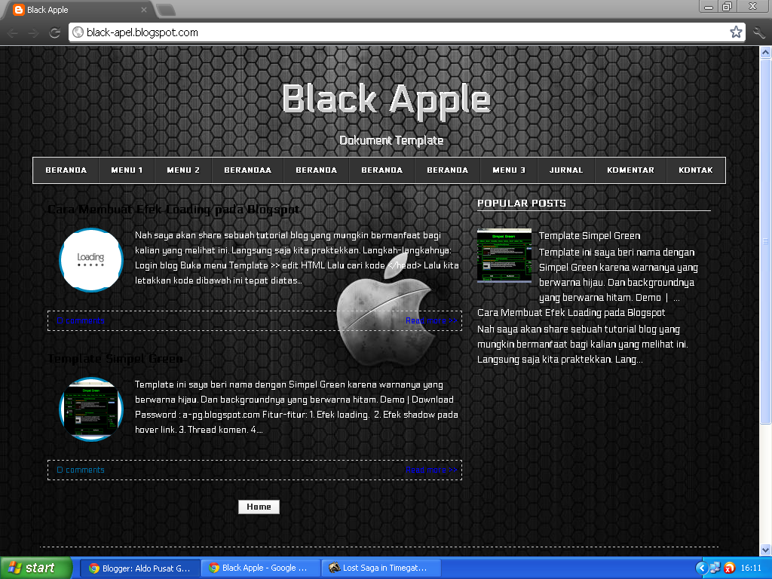Expand hidden system tray icons arrow
This screenshot has height=579, width=772.
(702, 568)
